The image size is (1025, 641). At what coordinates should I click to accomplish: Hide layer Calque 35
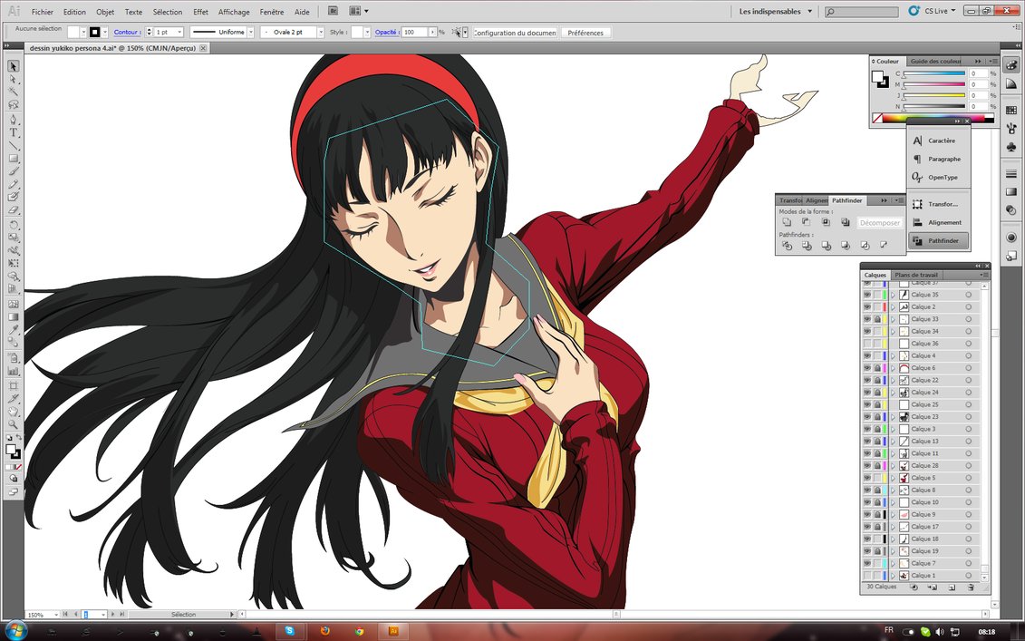point(867,295)
